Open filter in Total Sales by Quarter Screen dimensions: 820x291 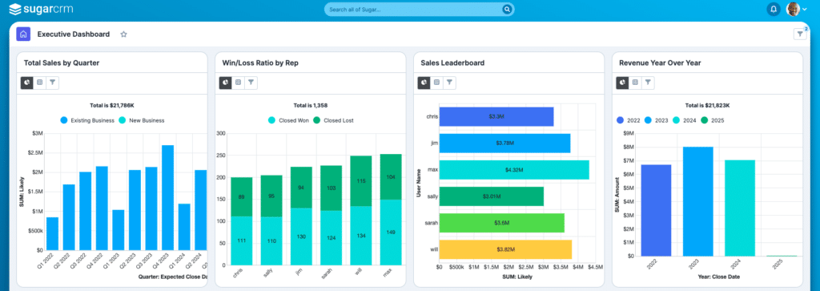(x=53, y=83)
